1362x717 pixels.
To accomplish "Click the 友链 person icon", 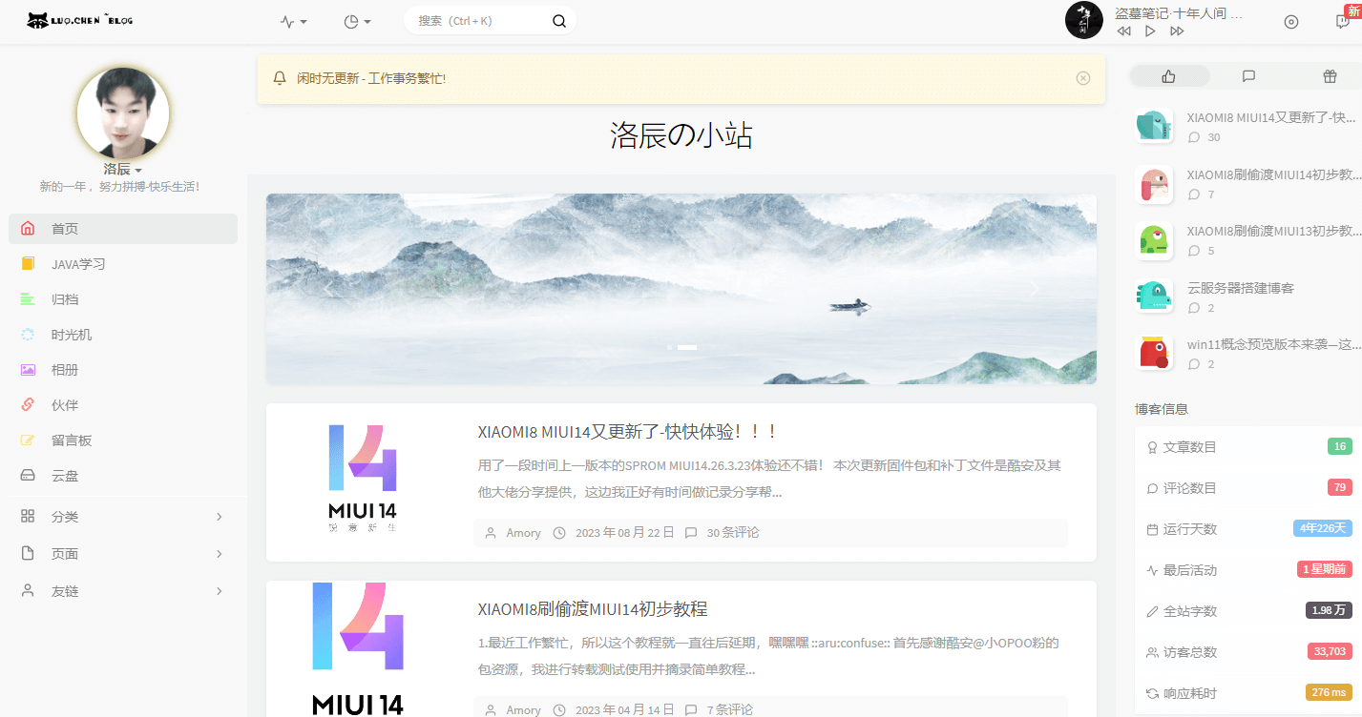I will click(28, 591).
